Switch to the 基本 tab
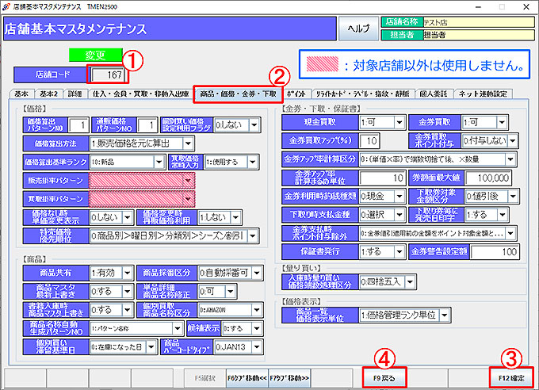This screenshot has width=539, height=390. [x=22, y=94]
